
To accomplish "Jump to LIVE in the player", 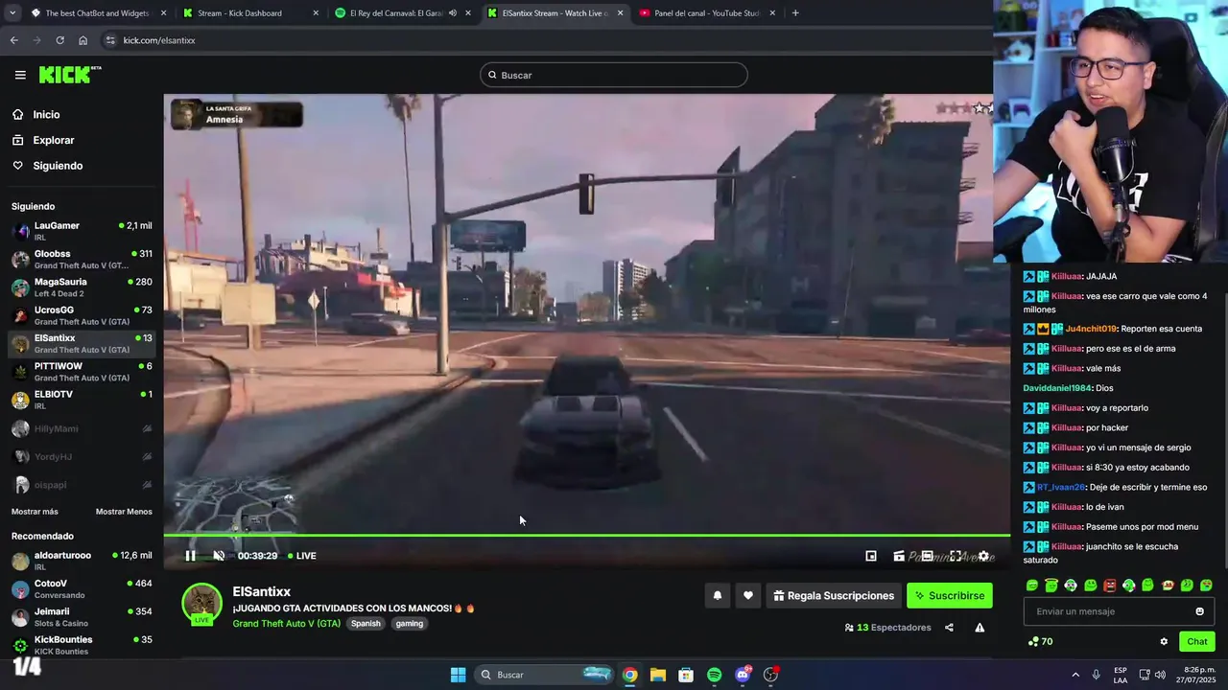I will tap(302, 556).
